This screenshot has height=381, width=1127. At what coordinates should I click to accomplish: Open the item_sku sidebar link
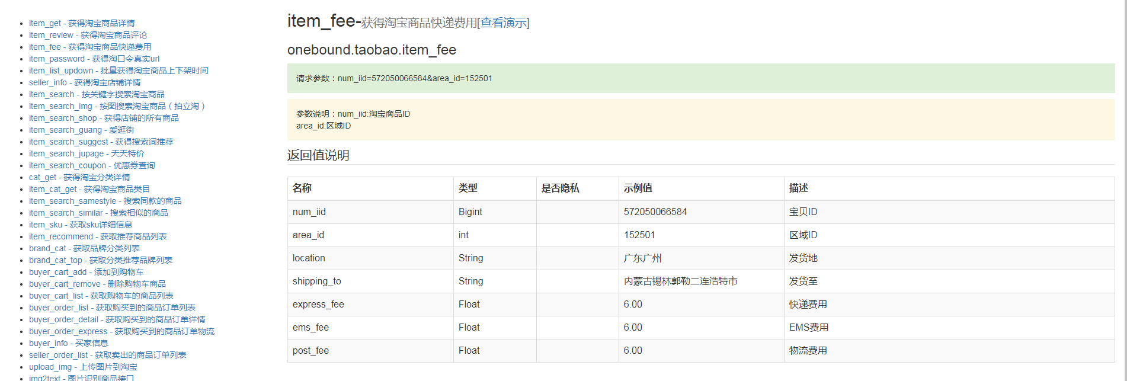click(x=81, y=225)
